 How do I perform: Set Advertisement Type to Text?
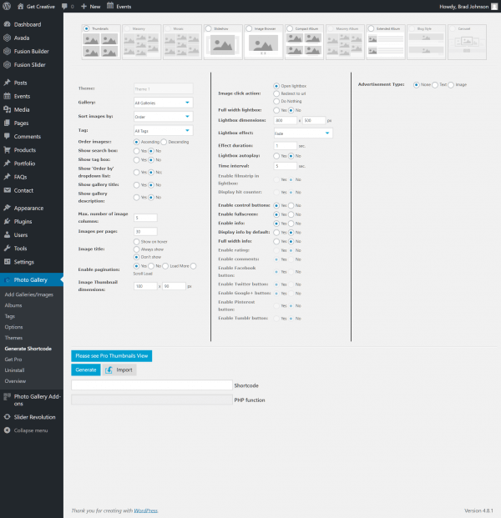tap(435, 85)
